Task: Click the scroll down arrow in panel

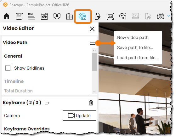Action: [x=94, y=91]
